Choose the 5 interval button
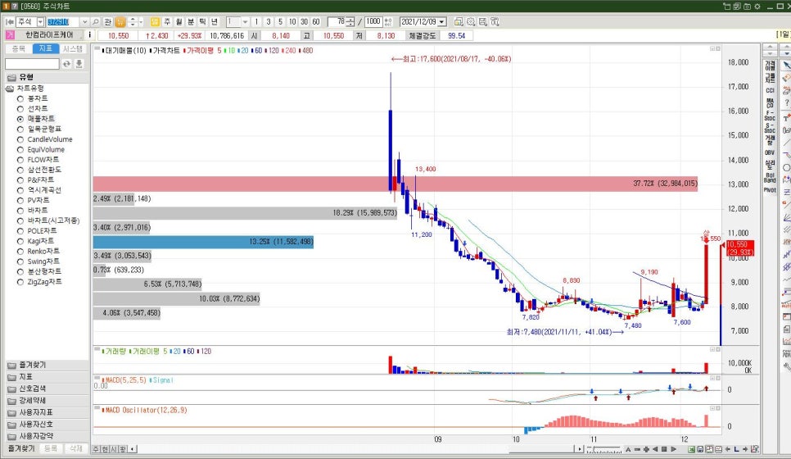Image resolution: width=791 pixels, height=459 pixels. pyautogui.click(x=280, y=21)
